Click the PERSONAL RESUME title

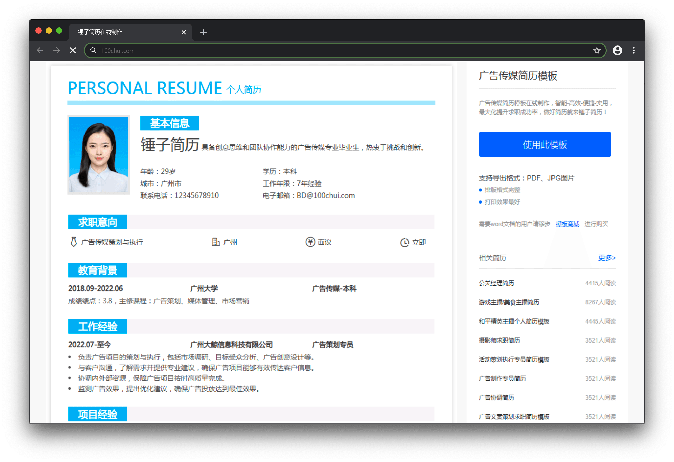(x=145, y=88)
